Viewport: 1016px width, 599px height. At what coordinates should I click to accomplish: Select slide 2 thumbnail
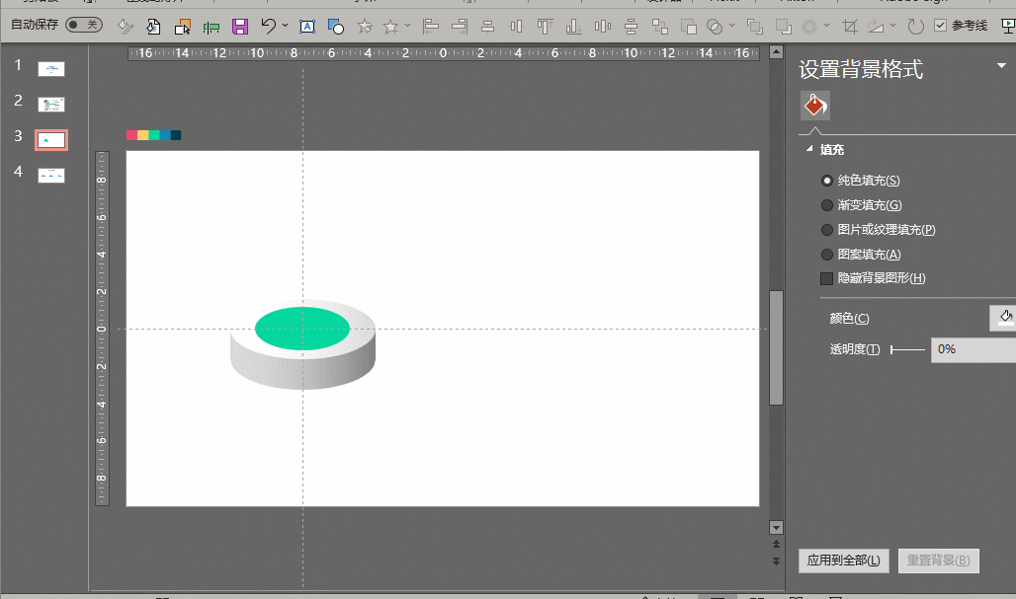click(x=51, y=105)
